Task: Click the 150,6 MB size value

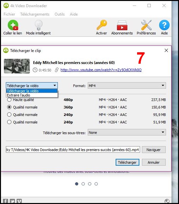Action: pos(159,107)
